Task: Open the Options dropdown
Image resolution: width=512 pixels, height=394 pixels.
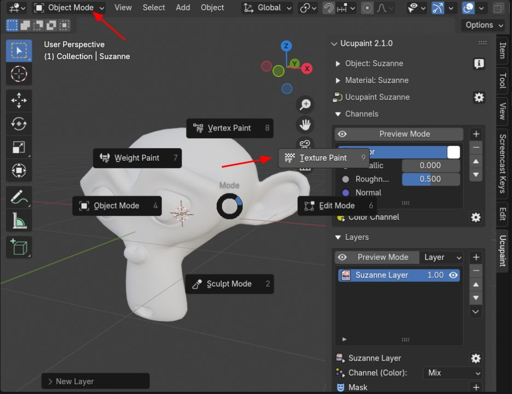Action: 483,25
